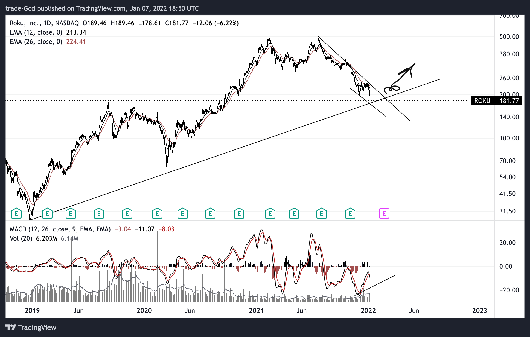
Task: Click the leftmost green earnings E marker
Action: pyautogui.click(x=16, y=213)
